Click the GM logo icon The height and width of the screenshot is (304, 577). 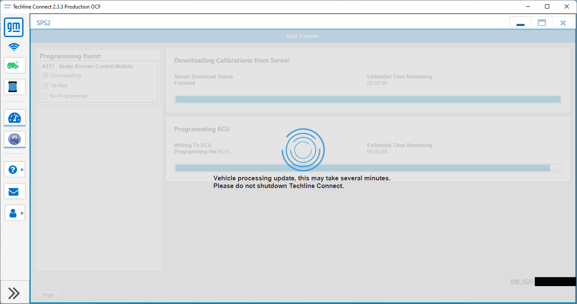[14, 28]
